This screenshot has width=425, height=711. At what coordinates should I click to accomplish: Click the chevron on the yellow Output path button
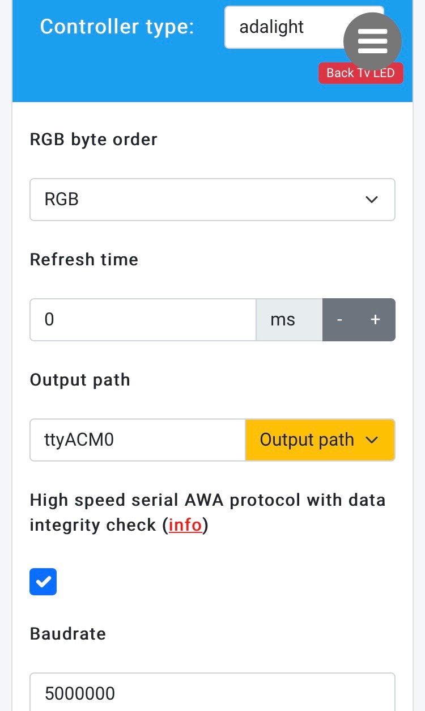[x=372, y=440]
